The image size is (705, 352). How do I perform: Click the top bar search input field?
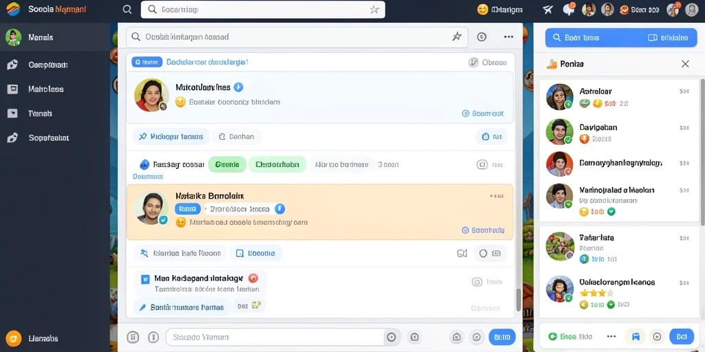click(x=262, y=10)
